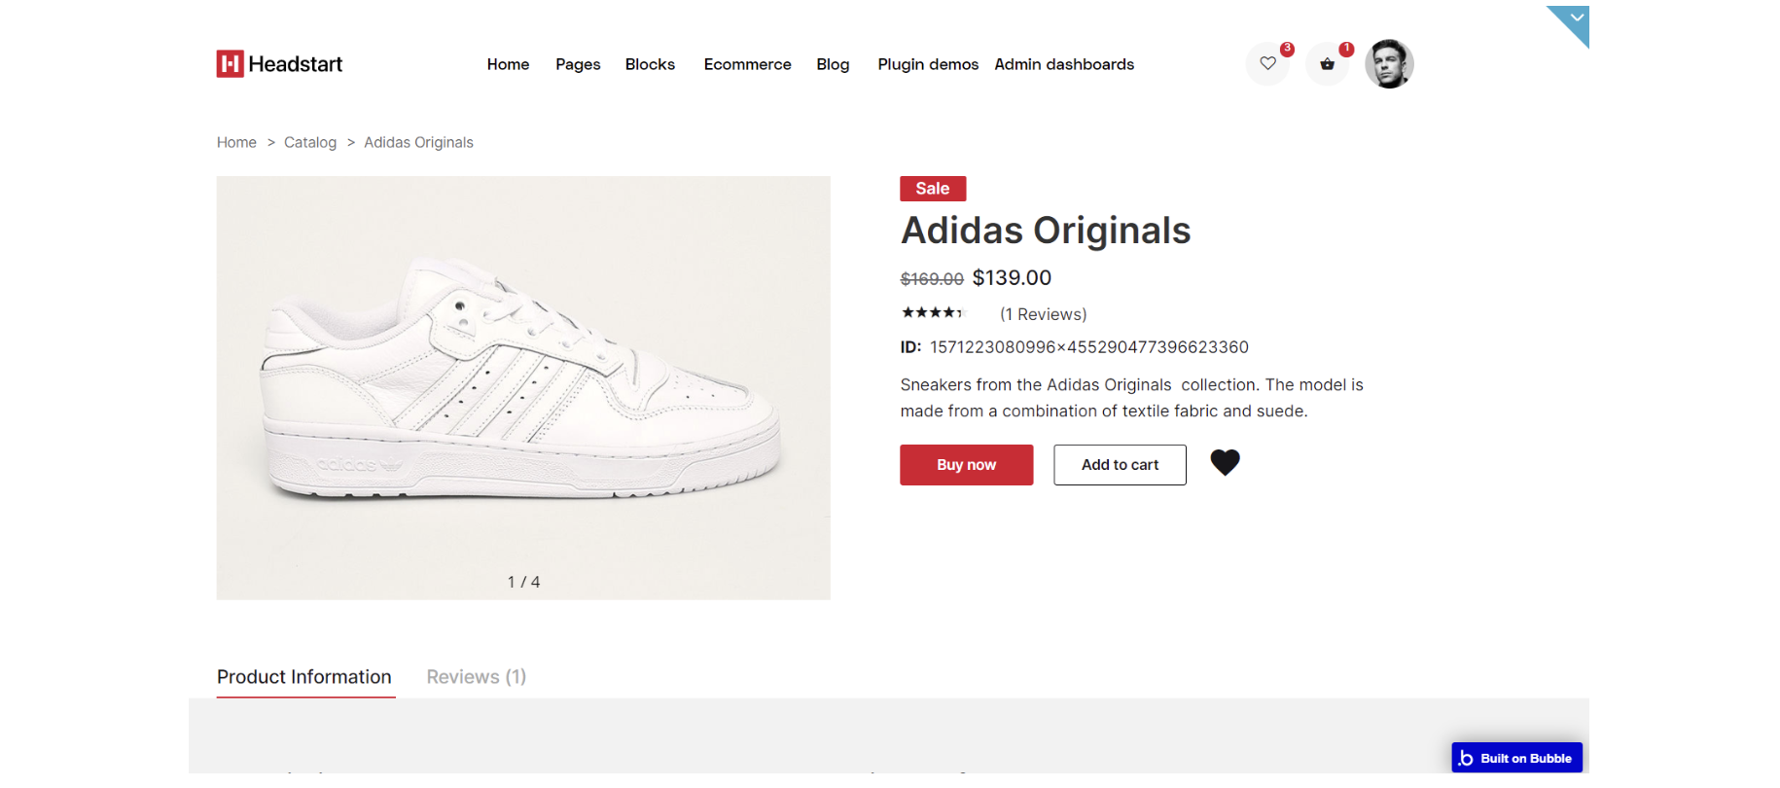
Task: Click the Add to cart button
Action: (x=1120, y=465)
